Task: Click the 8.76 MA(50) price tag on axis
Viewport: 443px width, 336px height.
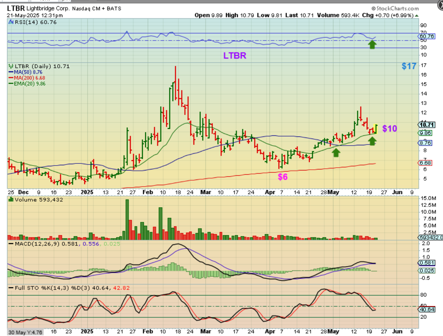Action: click(x=425, y=143)
